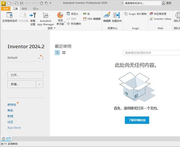Viewport: 180px width, 147px height.
Task: Click the Home house icon in quick access toolbar
Action: click(41, 3)
